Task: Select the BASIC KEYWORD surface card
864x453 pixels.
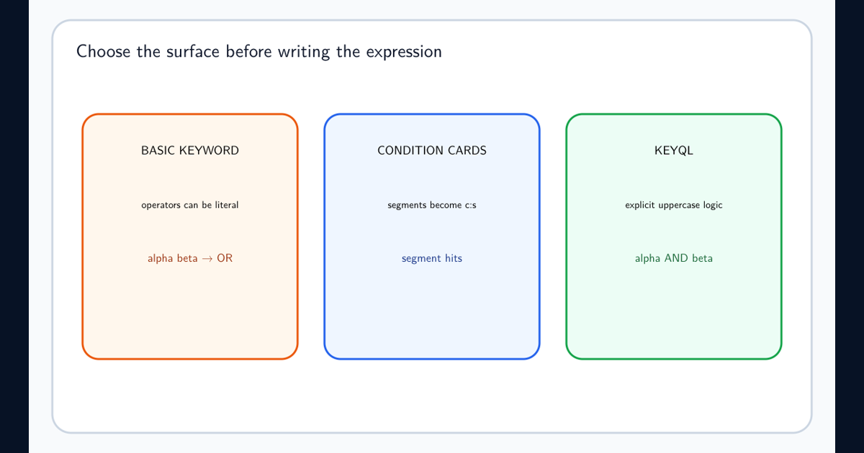Action: coord(190,237)
